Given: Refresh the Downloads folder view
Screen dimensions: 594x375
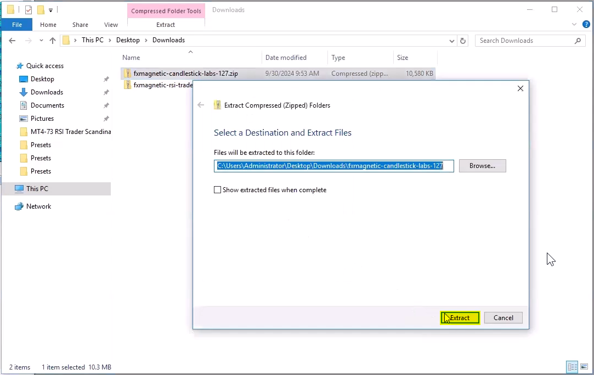Looking at the screenshot, I should [463, 41].
